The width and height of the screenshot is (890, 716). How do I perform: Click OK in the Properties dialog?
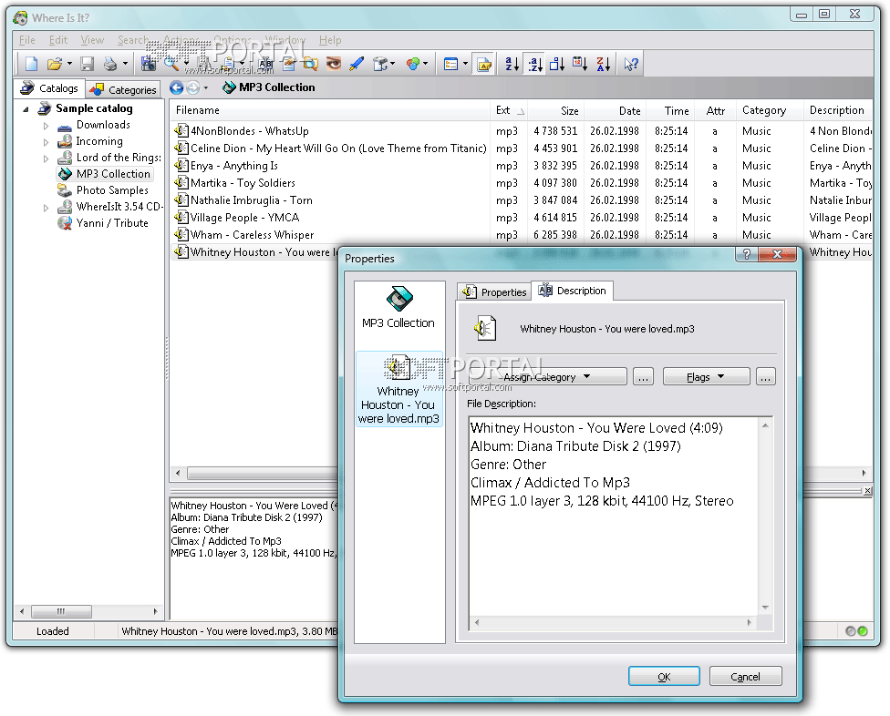coord(664,676)
